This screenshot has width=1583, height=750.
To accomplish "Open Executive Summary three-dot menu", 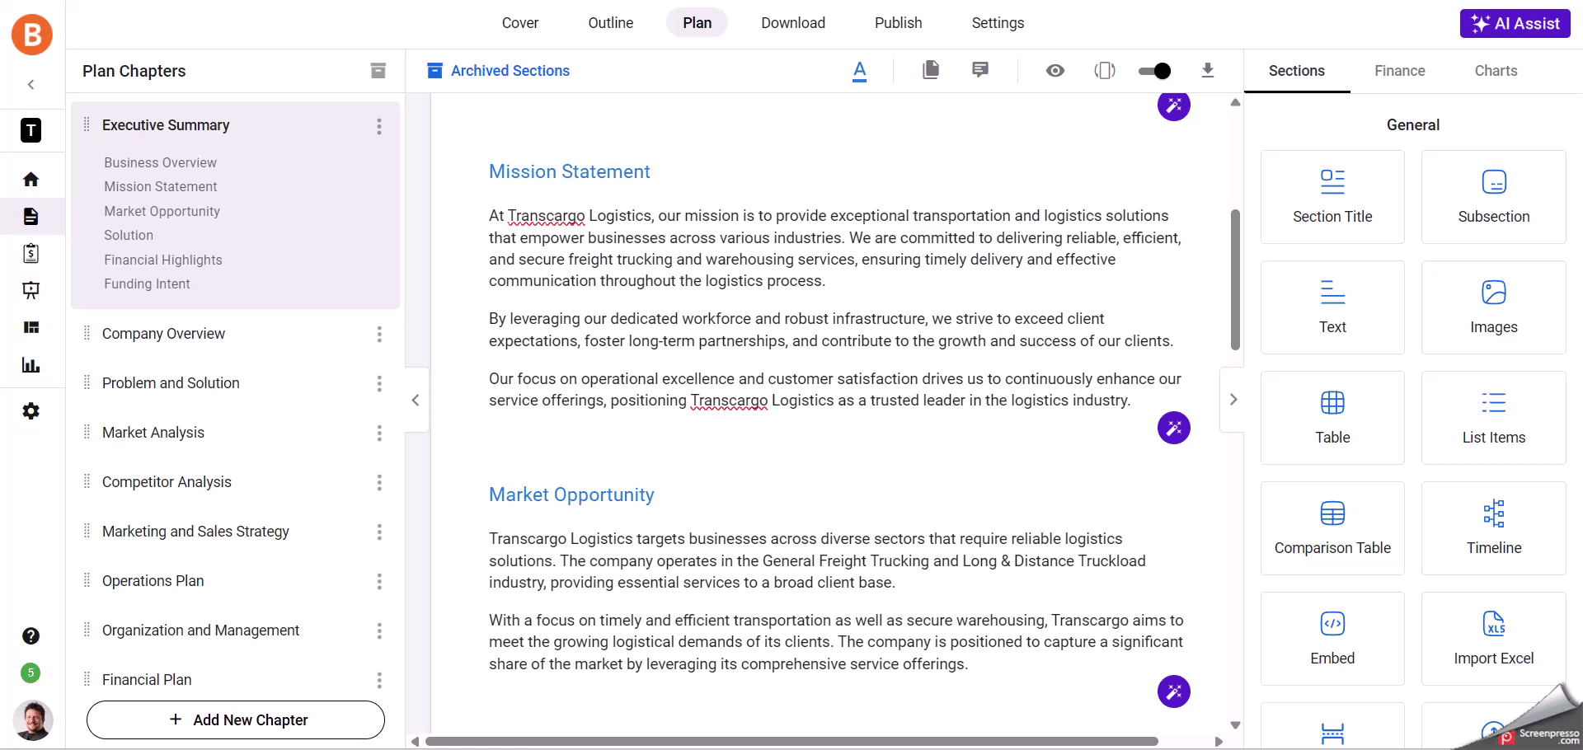I will [379, 126].
